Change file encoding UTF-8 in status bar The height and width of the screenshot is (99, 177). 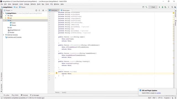160,98
